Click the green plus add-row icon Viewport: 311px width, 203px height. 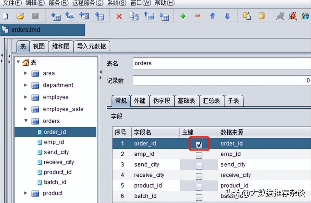click(x=183, y=16)
